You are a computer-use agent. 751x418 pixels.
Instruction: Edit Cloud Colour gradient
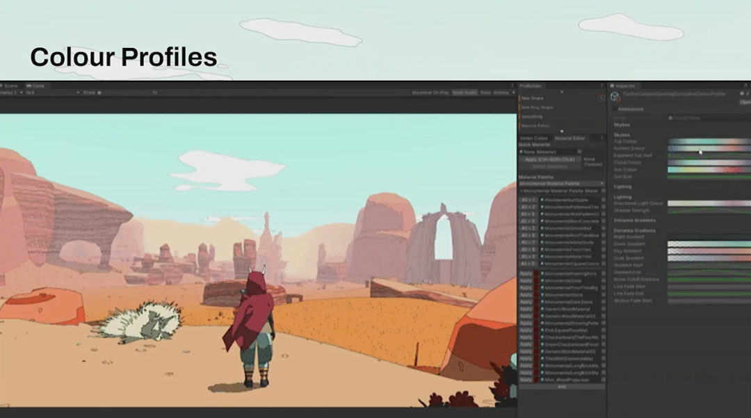(709, 163)
